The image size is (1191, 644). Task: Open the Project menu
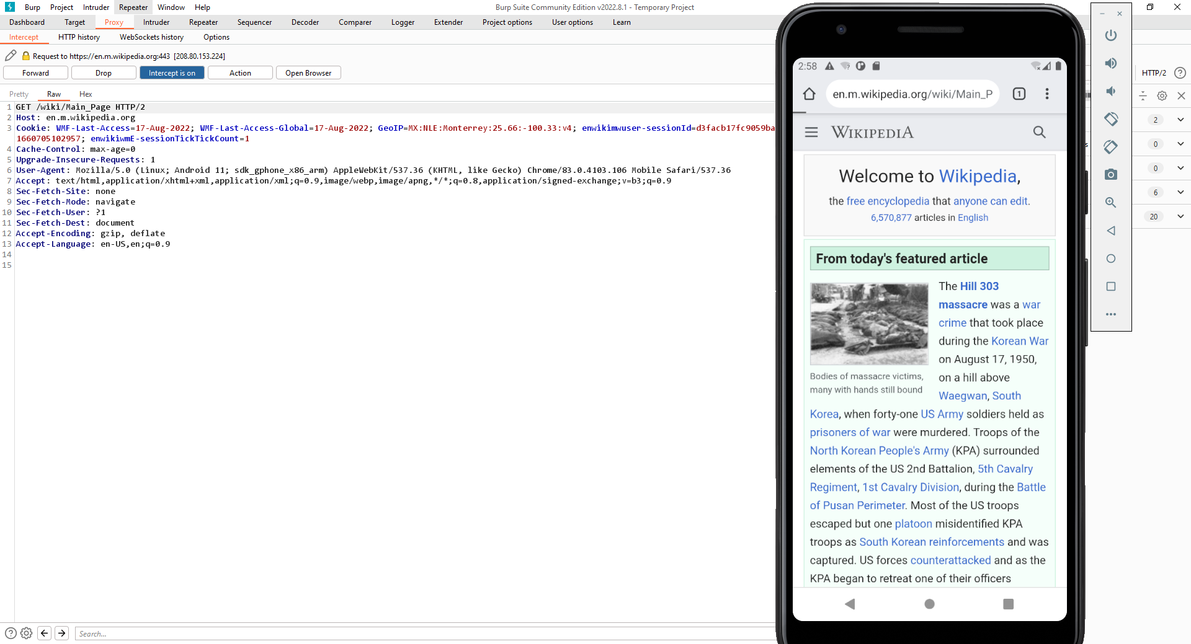click(61, 7)
